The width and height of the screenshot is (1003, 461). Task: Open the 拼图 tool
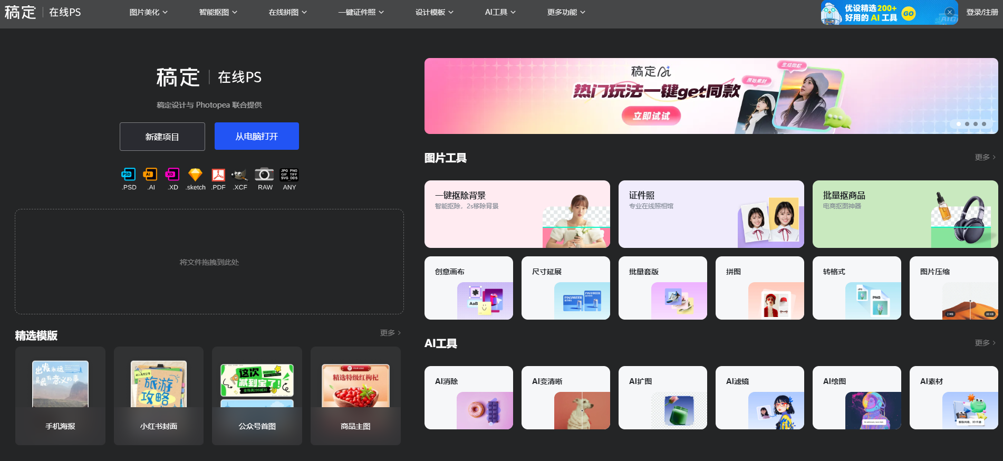(760, 288)
